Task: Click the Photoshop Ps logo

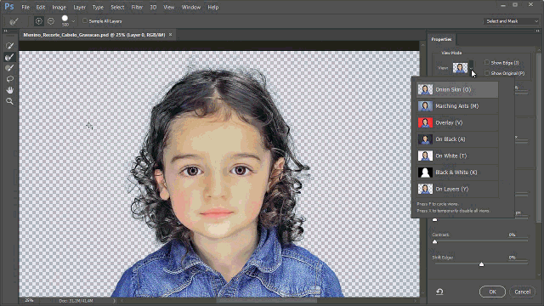Action: click(9, 7)
